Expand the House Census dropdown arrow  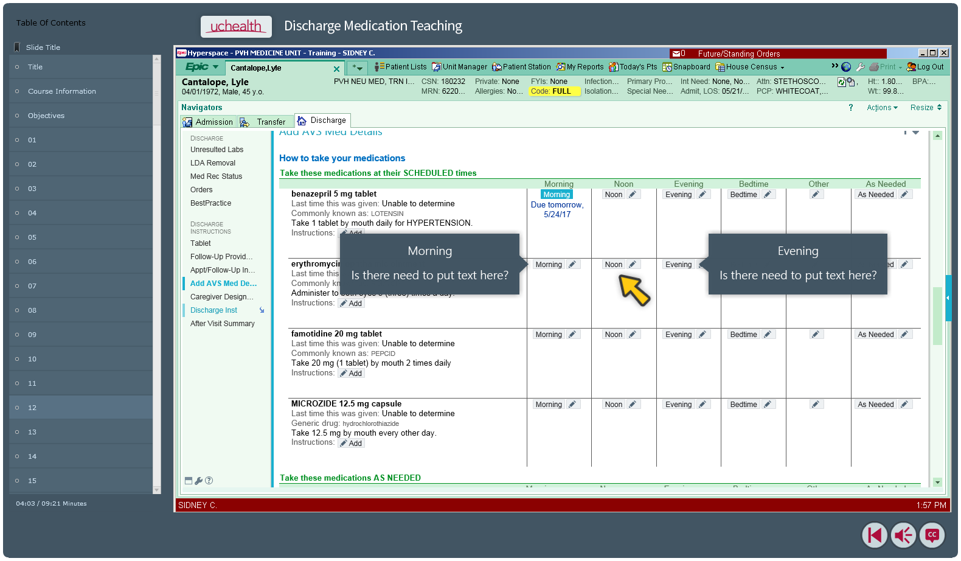click(782, 68)
